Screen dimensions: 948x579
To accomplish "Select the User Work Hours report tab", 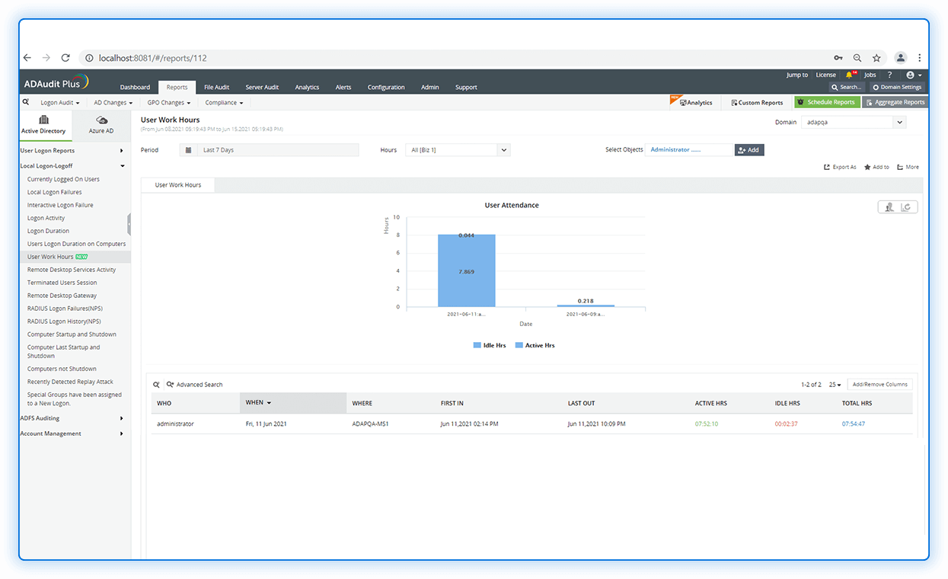I will tap(178, 185).
